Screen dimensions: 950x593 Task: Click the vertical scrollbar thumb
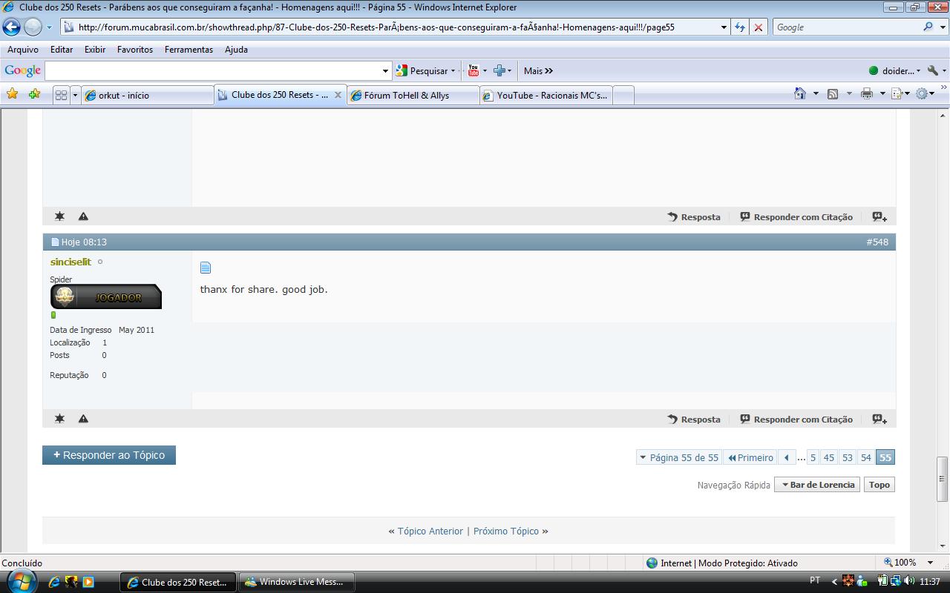(x=943, y=478)
